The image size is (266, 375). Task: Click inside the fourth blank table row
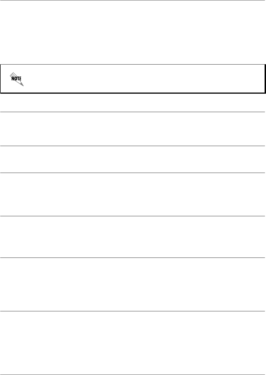pos(133,237)
